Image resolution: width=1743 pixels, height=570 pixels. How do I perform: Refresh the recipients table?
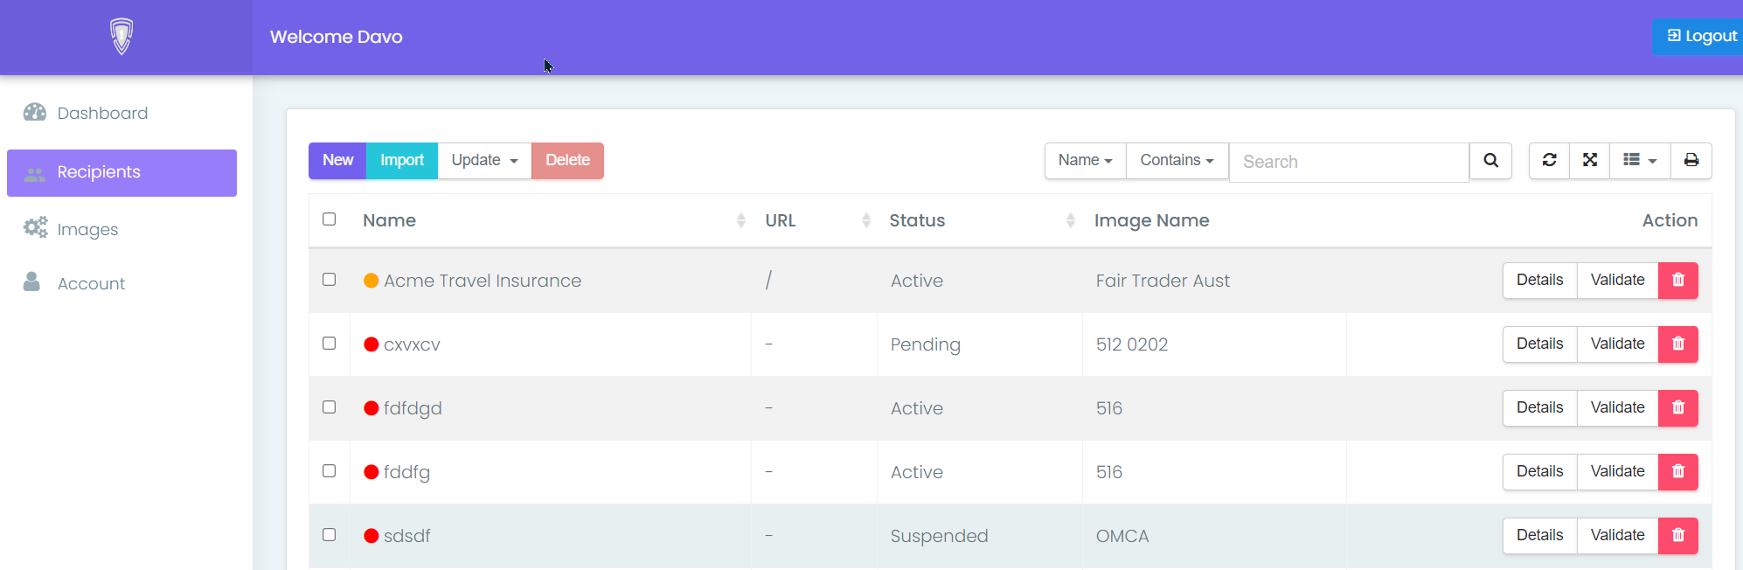[1549, 161]
